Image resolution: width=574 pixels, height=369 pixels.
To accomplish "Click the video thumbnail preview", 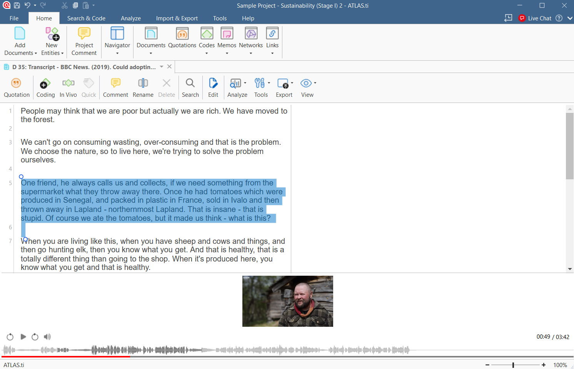I will 287,301.
